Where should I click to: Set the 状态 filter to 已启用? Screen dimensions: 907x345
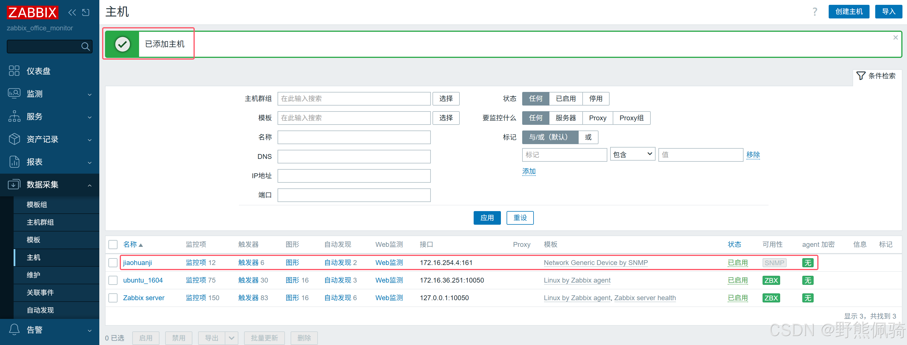tap(566, 98)
